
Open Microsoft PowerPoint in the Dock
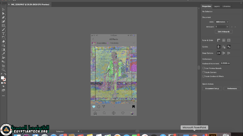195,135
